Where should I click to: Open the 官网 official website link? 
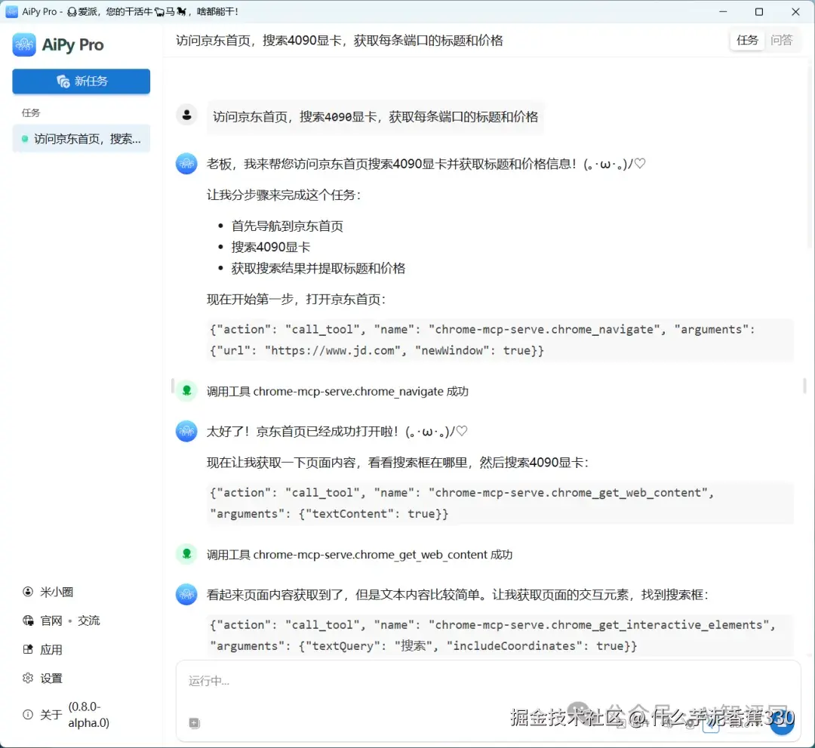(x=51, y=620)
